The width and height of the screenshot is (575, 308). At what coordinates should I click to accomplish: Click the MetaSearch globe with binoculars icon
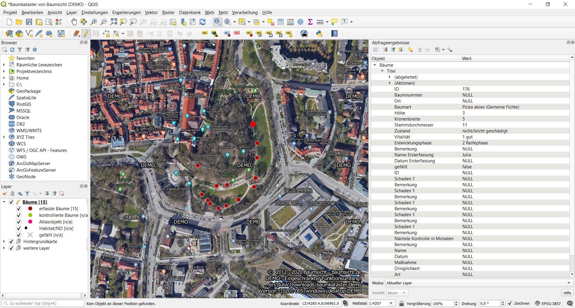(304, 33)
